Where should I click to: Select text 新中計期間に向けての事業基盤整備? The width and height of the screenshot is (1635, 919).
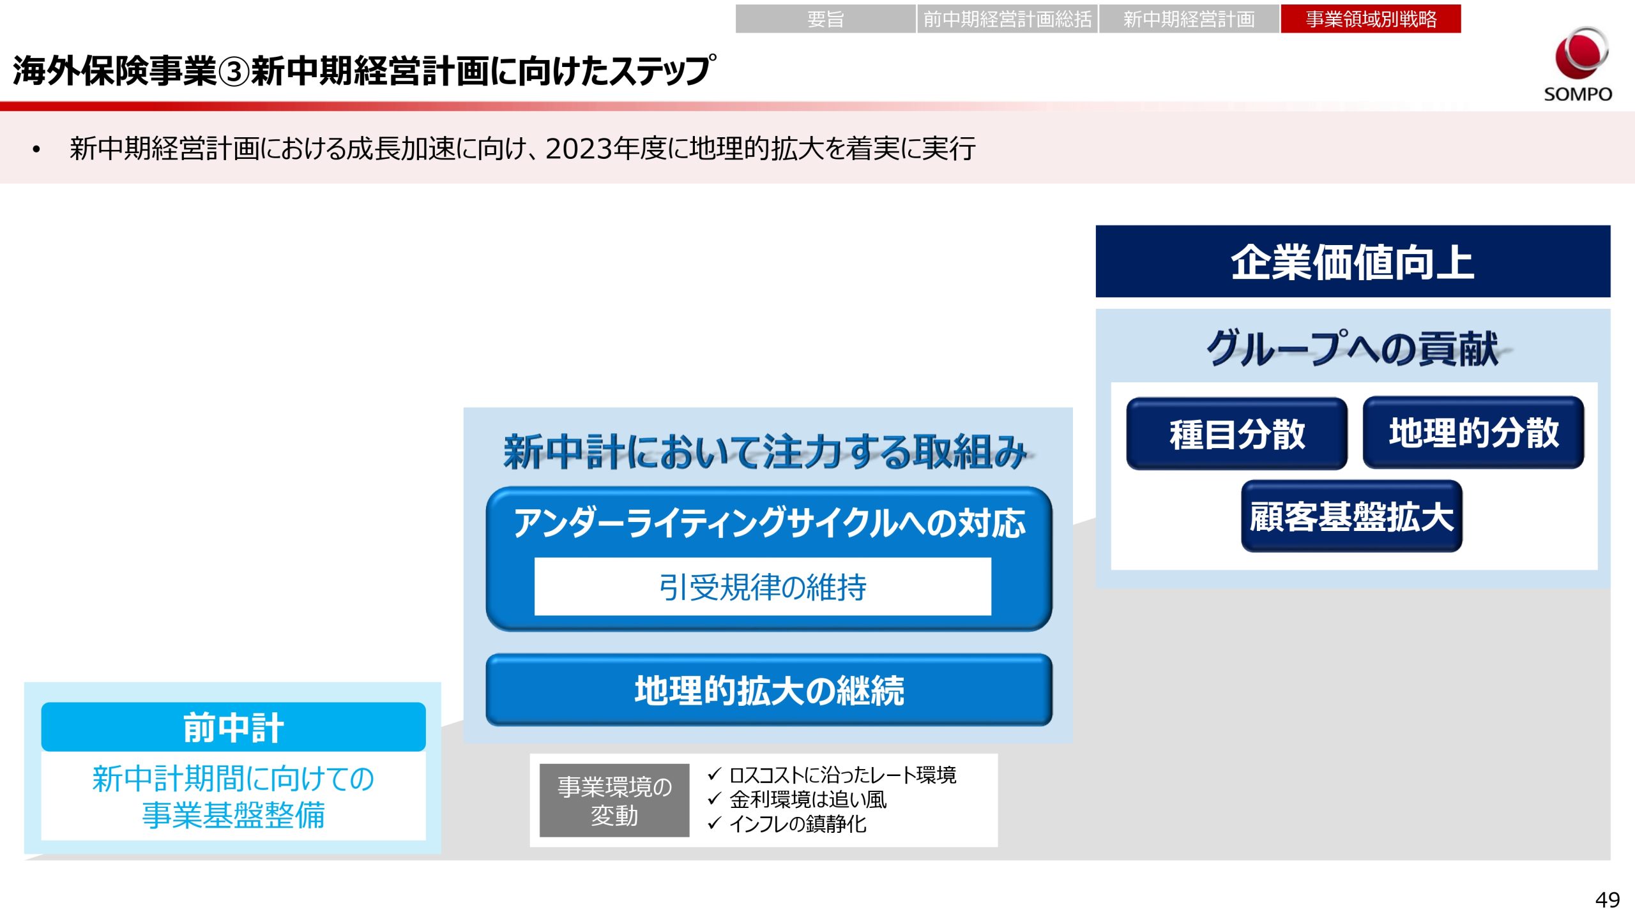[x=233, y=797]
